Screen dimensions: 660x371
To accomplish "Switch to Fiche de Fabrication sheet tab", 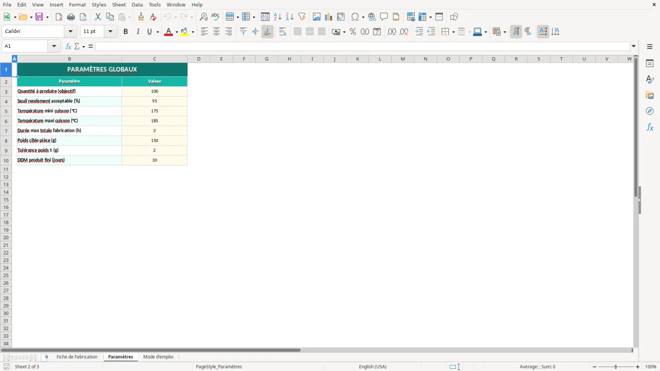I will click(77, 357).
